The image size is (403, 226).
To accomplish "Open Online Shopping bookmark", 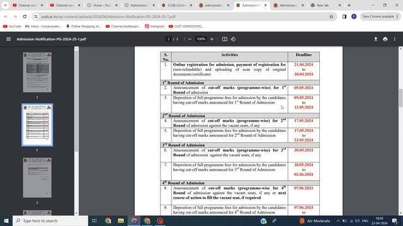I will 83,26.
